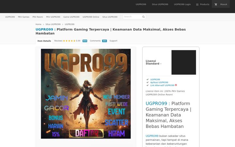Click the DAFTAR button on the banner
This screenshot has height=147, width=235.
coord(86,133)
